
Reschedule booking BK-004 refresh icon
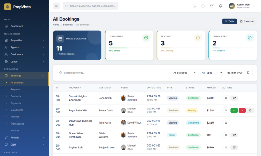[x=234, y=135]
